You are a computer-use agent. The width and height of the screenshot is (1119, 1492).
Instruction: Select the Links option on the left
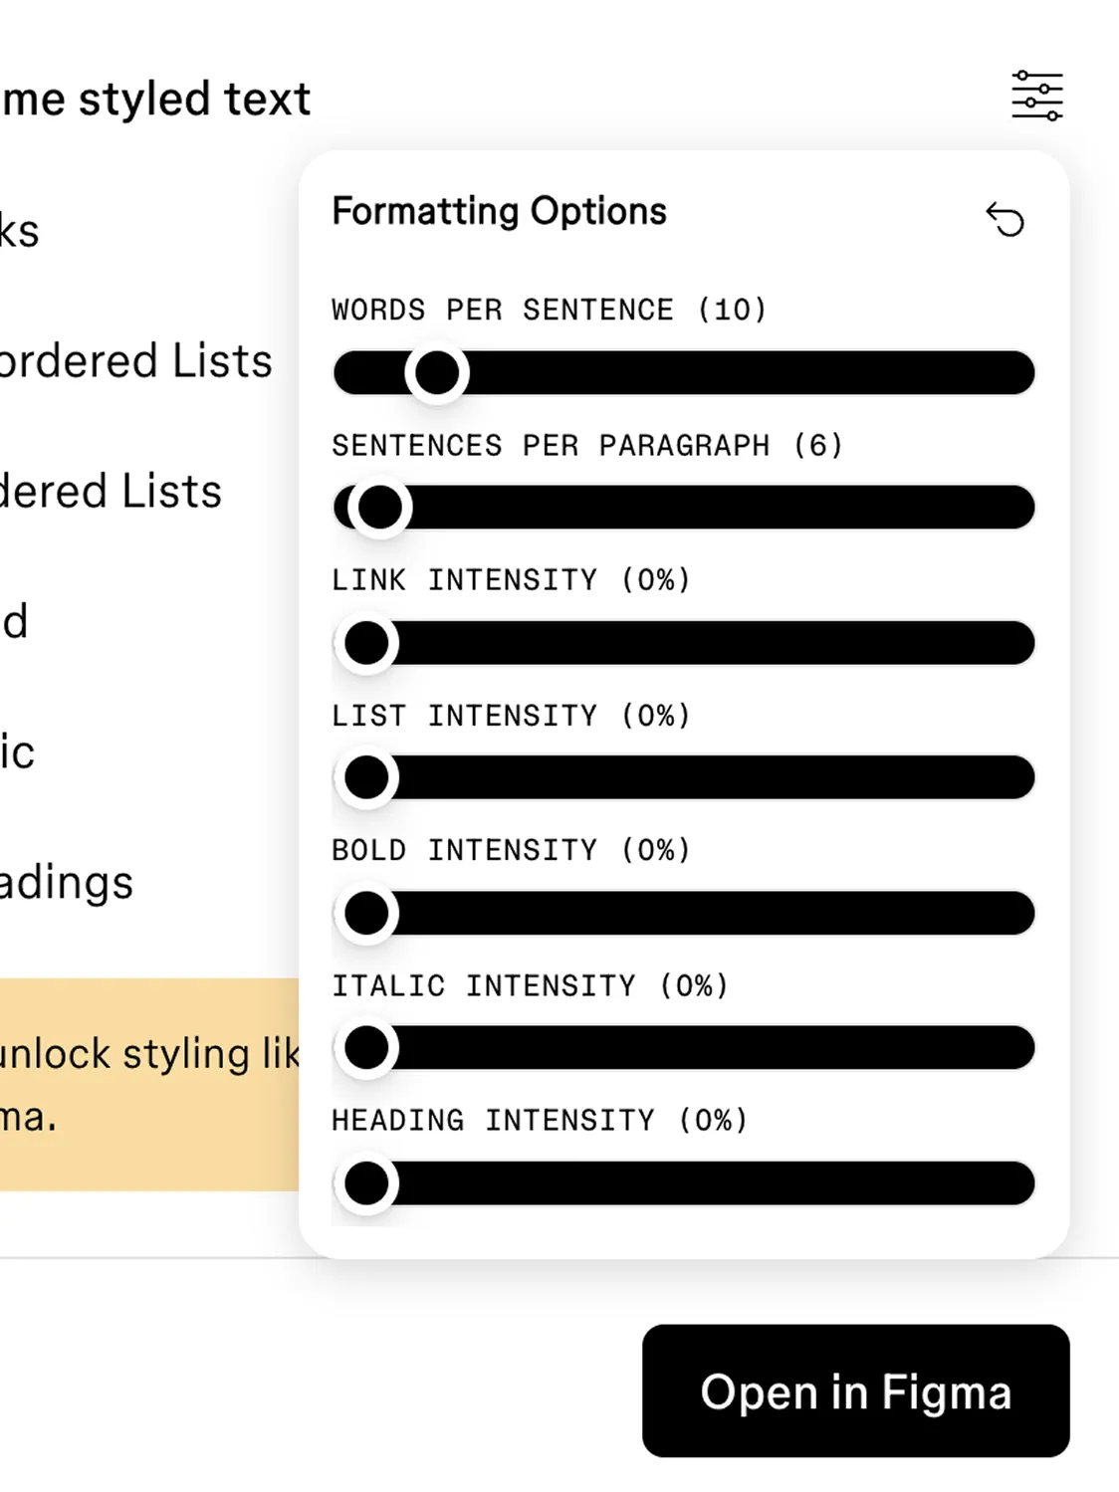(20, 231)
